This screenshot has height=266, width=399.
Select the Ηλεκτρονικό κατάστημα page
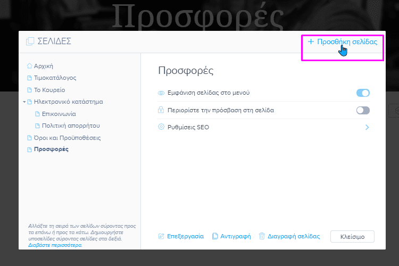tap(68, 102)
